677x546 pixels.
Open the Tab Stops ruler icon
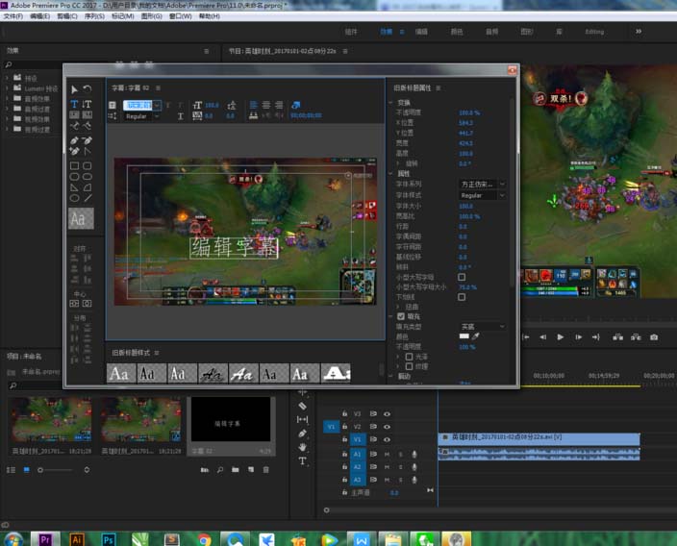point(254,115)
